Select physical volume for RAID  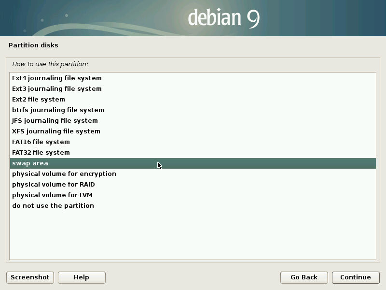pyautogui.click(x=54, y=185)
